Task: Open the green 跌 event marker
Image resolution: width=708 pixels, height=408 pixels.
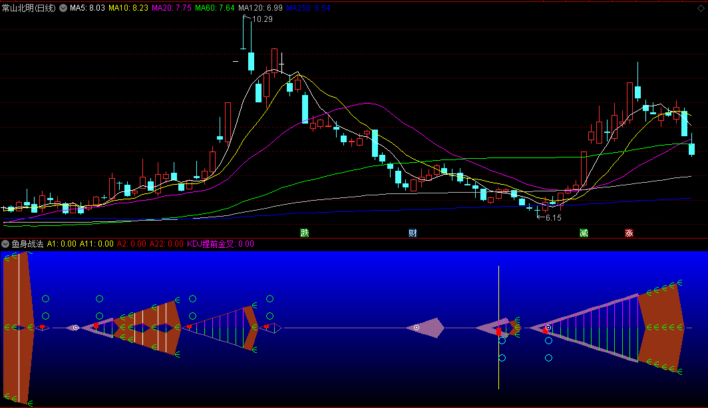Action: (305, 233)
